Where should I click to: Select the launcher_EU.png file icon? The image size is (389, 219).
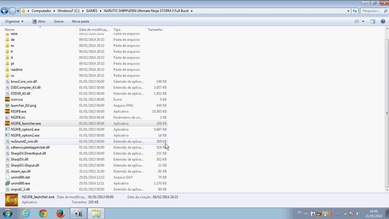(x=7, y=105)
